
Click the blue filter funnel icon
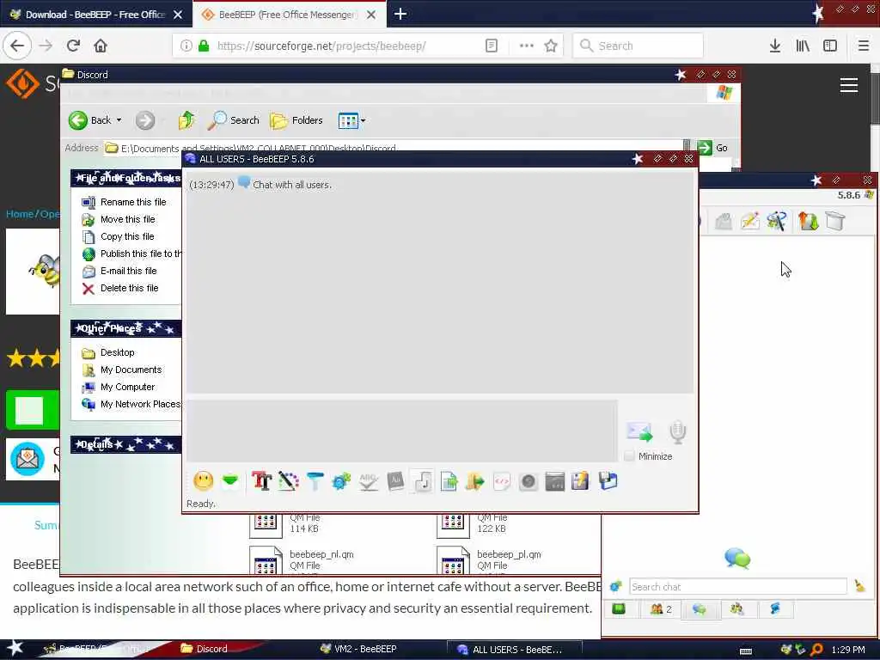point(315,481)
